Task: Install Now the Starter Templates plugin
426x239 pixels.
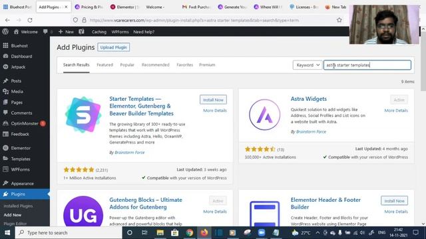Action: tap(213, 100)
